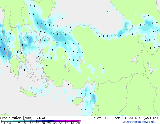
Task: Click the legend label 0.1
Action: pos(3,123)
